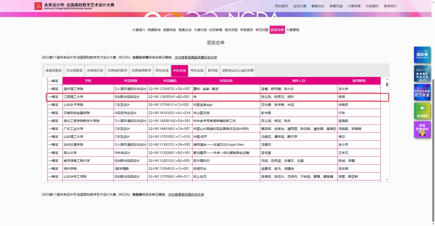The height and width of the screenshot is (226, 435).
Task: Click school cell 沧州交通学院
Action: point(88,145)
